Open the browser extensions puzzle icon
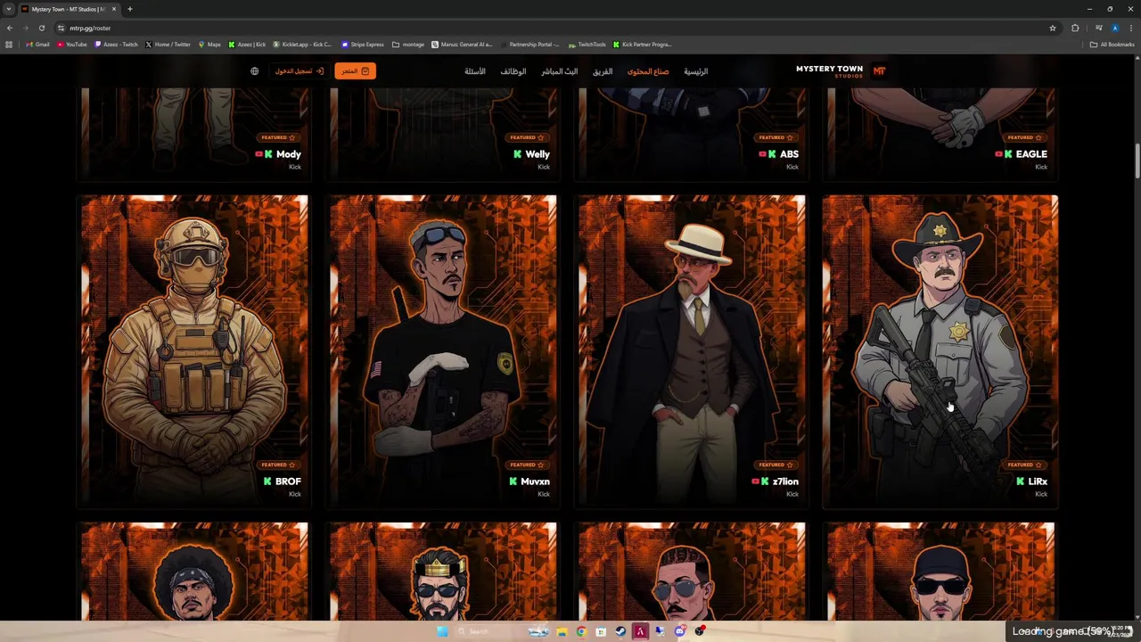This screenshot has width=1141, height=642. pyautogui.click(x=1075, y=28)
